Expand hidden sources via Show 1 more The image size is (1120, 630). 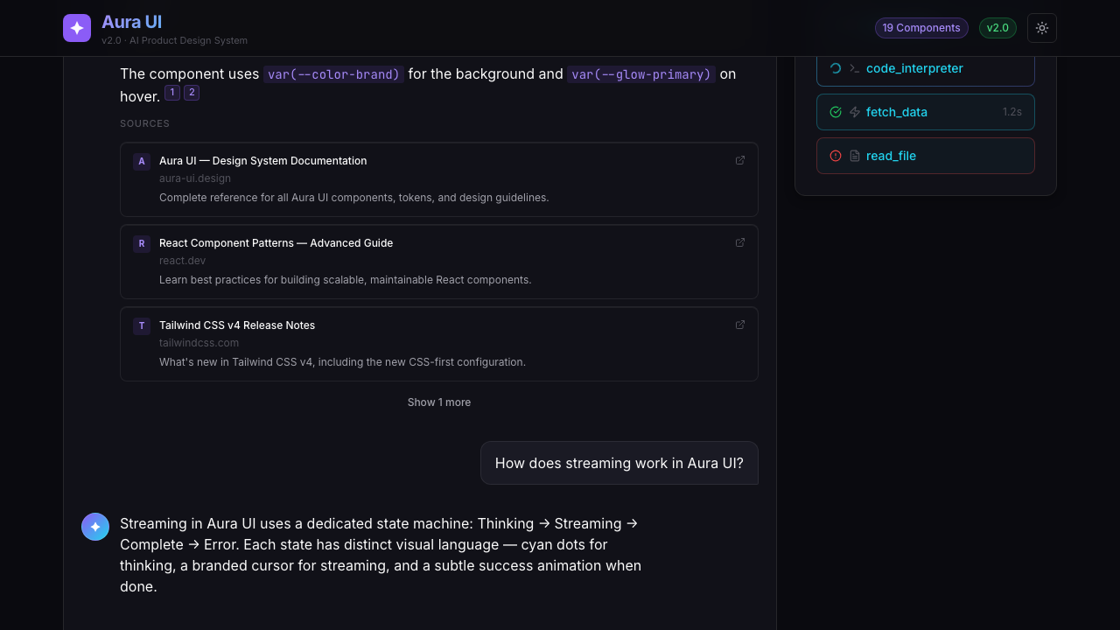[x=438, y=402]
